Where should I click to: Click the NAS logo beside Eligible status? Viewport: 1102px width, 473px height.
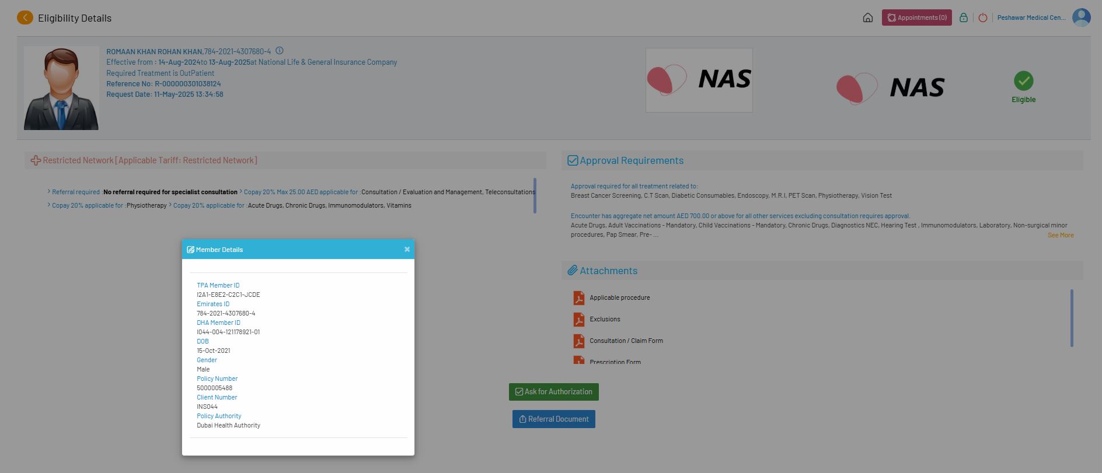[890, 88]
